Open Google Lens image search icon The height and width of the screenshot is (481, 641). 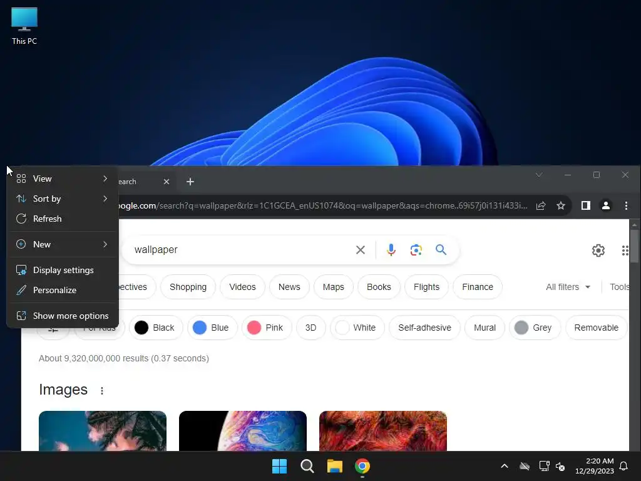click(x=416, y=249)
